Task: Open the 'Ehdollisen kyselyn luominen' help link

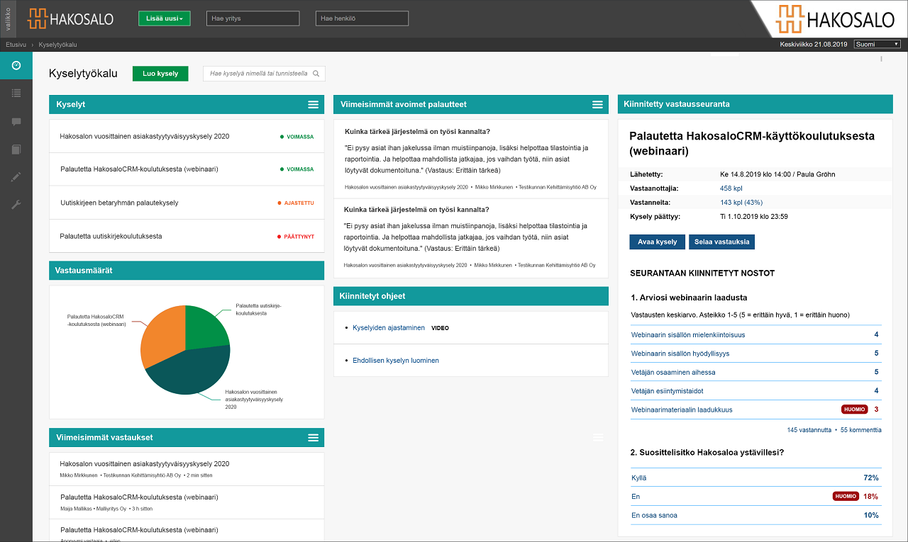Action: tap(396, 361)
